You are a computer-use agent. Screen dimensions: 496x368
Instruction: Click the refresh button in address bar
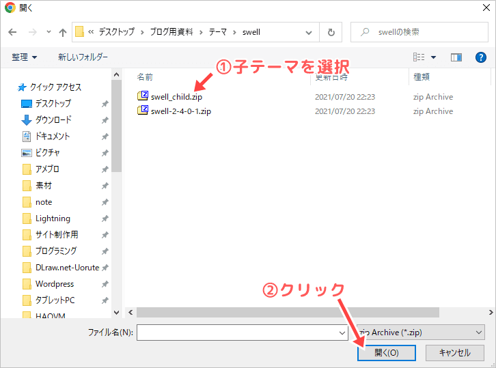(x=331, y=32)
